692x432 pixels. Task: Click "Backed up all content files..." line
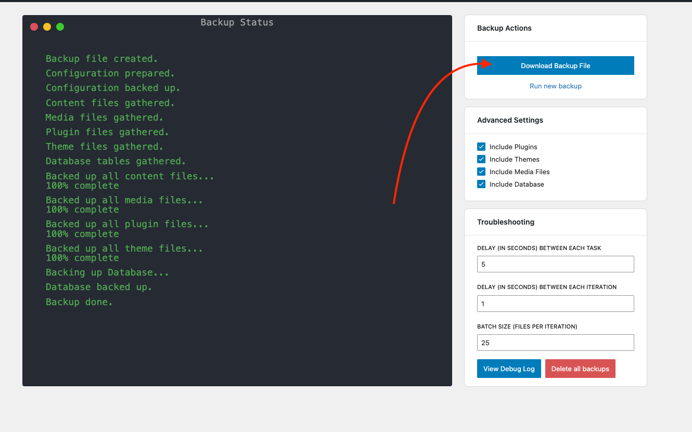[130, 176]
